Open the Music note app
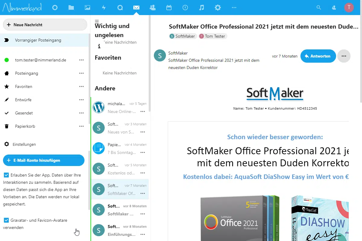Screen dimensions: 362x241 (x=202, y=8)
